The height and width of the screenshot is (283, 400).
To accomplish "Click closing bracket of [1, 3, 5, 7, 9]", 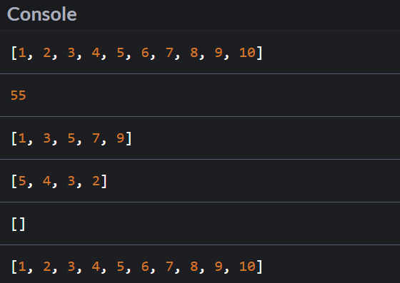I will [x=129, y=138].
